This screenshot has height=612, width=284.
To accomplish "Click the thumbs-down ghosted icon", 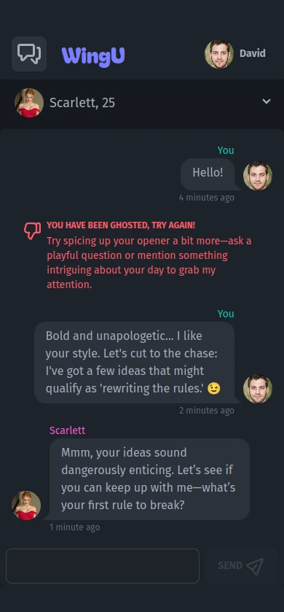I will 32,231.
